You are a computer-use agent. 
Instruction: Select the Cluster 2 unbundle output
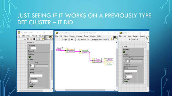coord(85,53)
